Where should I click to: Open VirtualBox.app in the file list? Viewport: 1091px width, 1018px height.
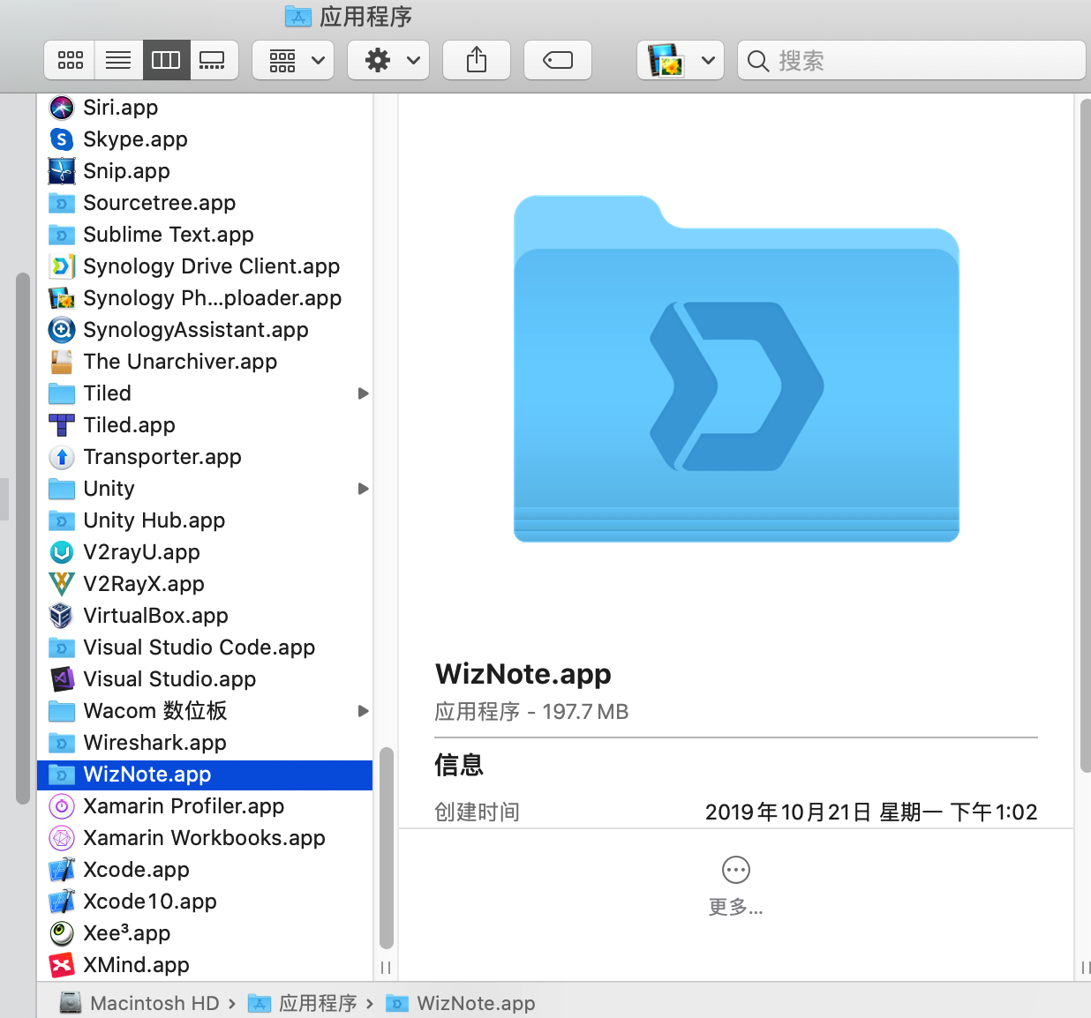tap(154, 616)
